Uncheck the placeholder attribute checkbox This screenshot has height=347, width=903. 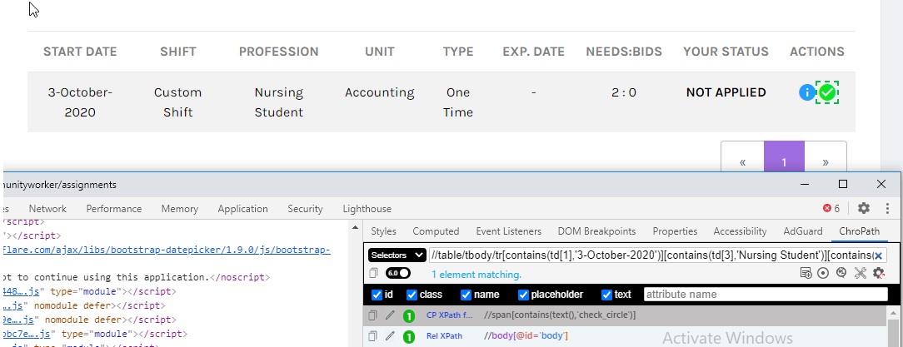tap(524, 295)
